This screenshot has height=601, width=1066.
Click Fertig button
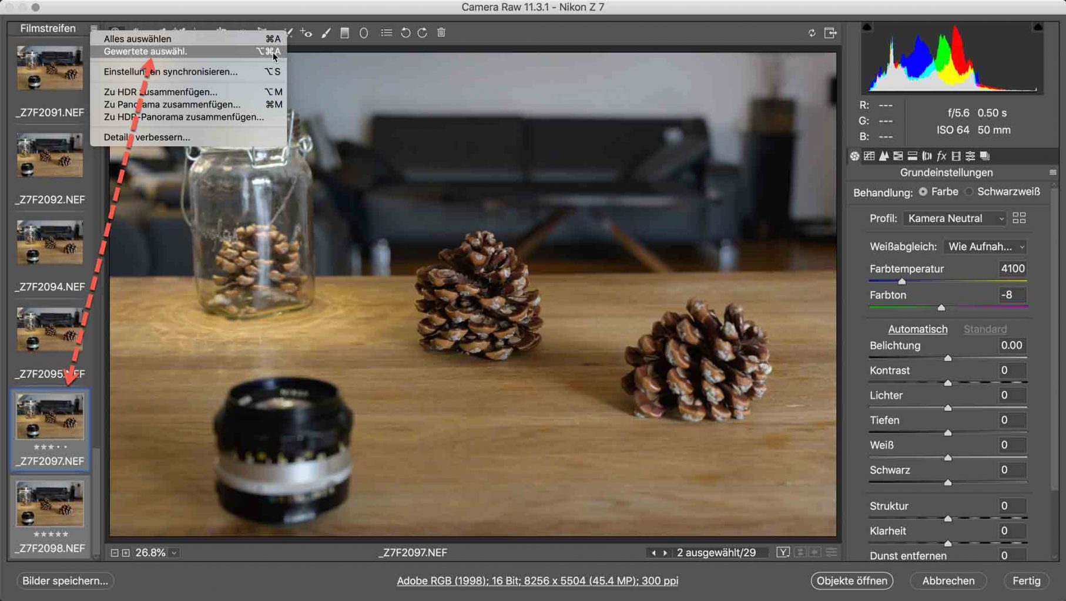[1027, 580]
